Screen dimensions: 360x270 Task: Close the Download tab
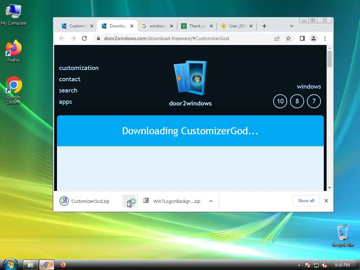[132, 26]
